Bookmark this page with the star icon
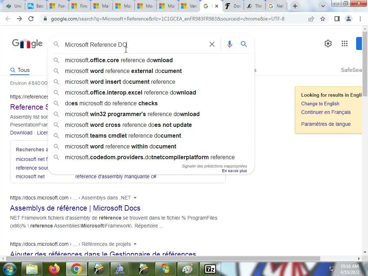Image resolution: width=368 pixels, height=276 pixels. pos(323,19)
